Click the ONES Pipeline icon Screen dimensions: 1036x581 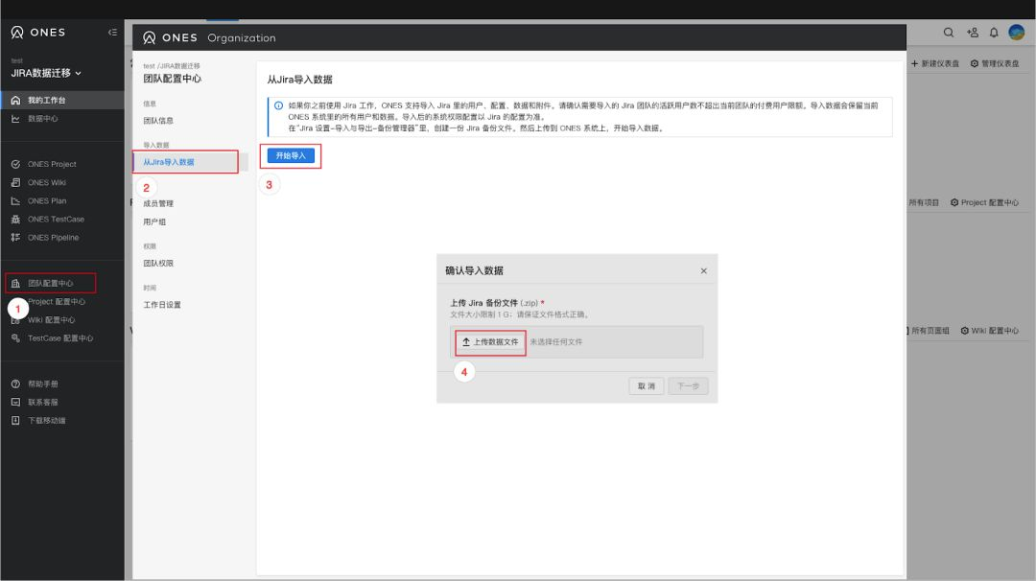click(16, 238)
